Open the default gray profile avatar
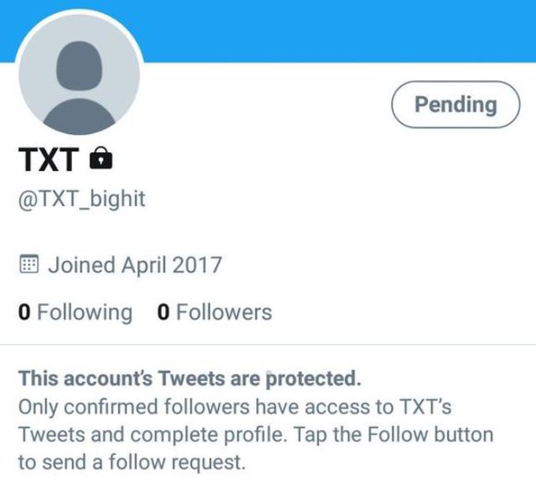This screenshot has height=480, width=536. pos(80,74)
